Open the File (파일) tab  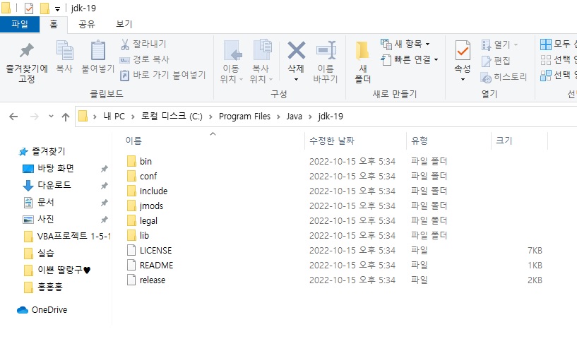[x=20, y=24]
